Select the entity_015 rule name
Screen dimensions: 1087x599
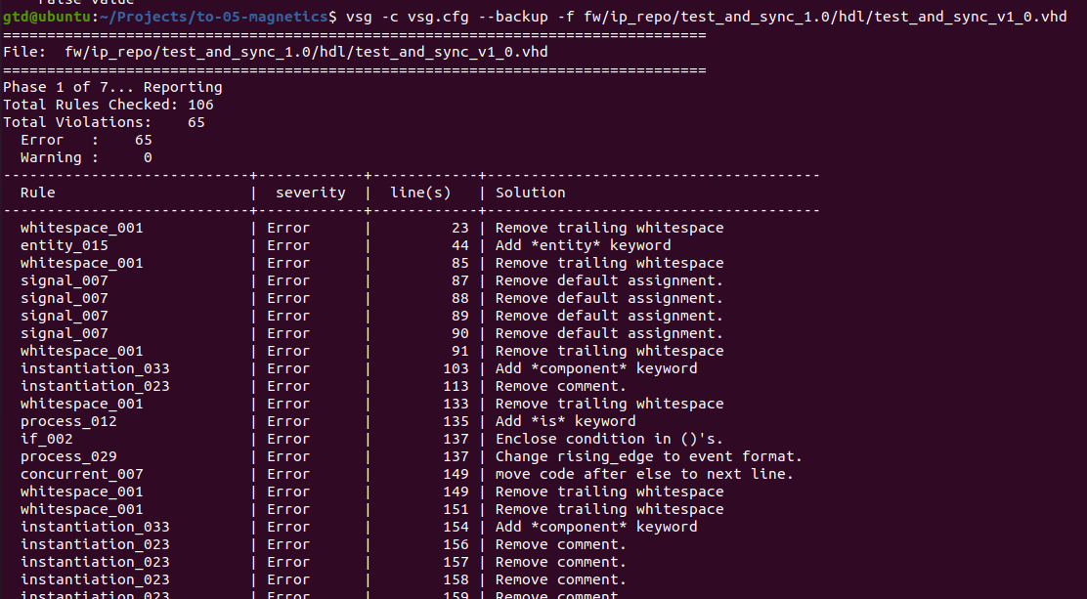tap(65, 244)
